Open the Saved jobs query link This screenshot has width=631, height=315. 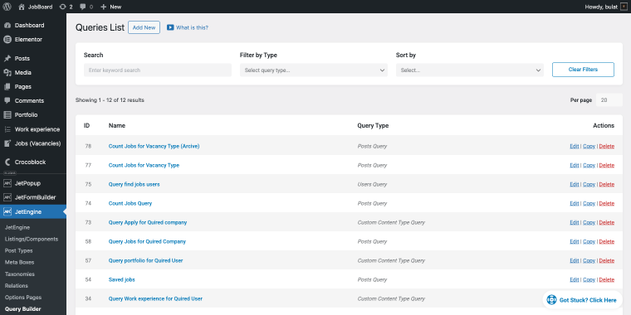pos(121,279)
